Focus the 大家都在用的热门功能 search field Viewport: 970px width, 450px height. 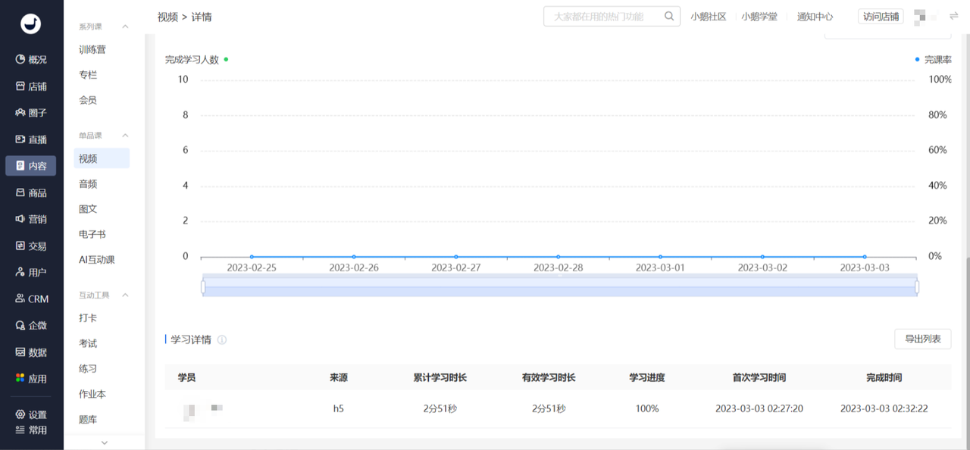point(602,17)
